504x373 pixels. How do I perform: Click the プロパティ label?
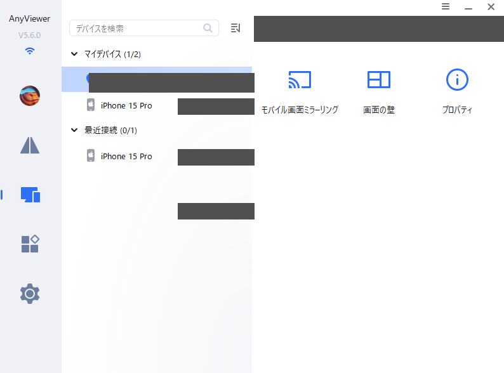tap(457, 110)
